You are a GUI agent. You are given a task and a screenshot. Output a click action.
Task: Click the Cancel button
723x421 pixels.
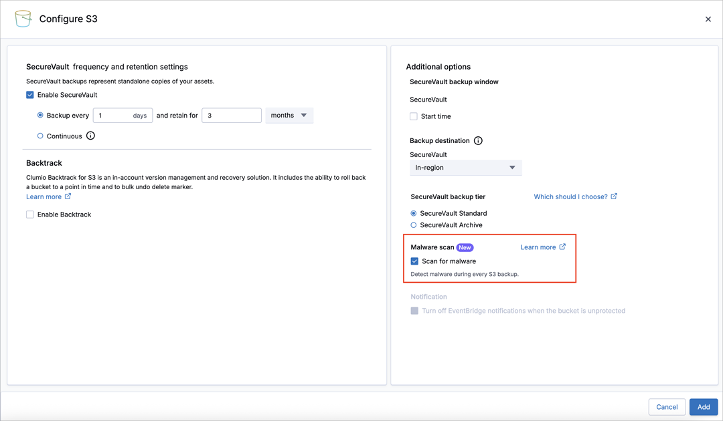pos(667,407)
